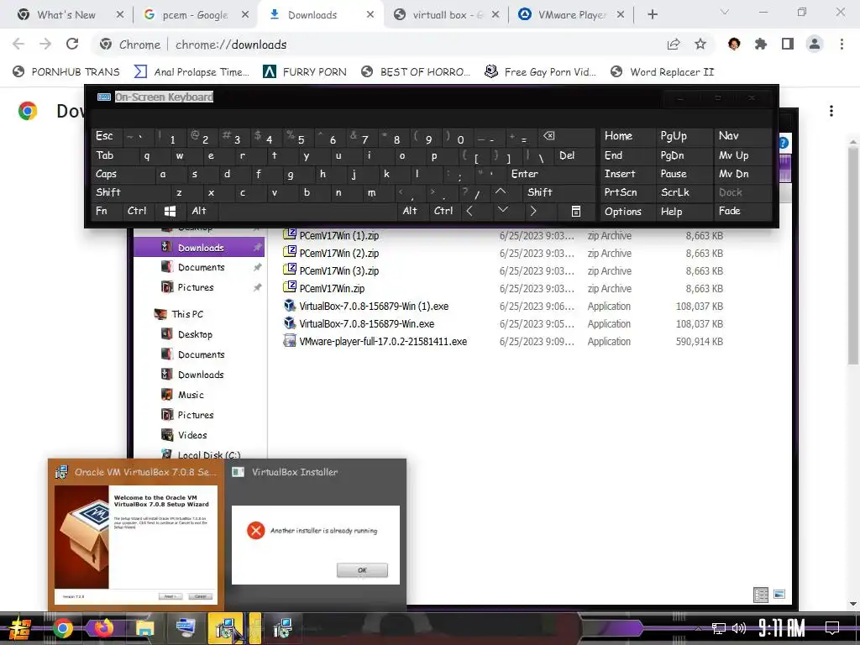The height and width of the screenshot is (645, 860).
Task: Go back in Chrome
Action: click(18, 44)
